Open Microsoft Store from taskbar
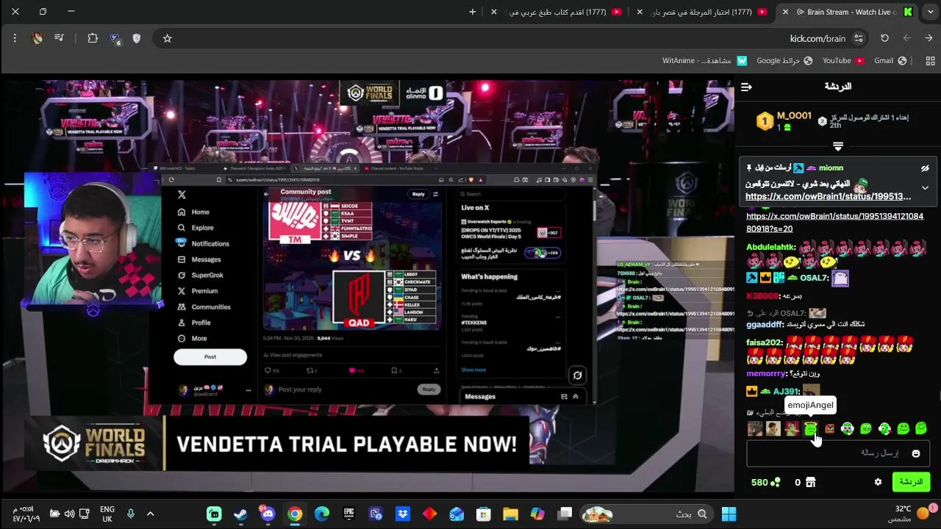The width and height of the screenshot is (941, 529). (483, 514)
